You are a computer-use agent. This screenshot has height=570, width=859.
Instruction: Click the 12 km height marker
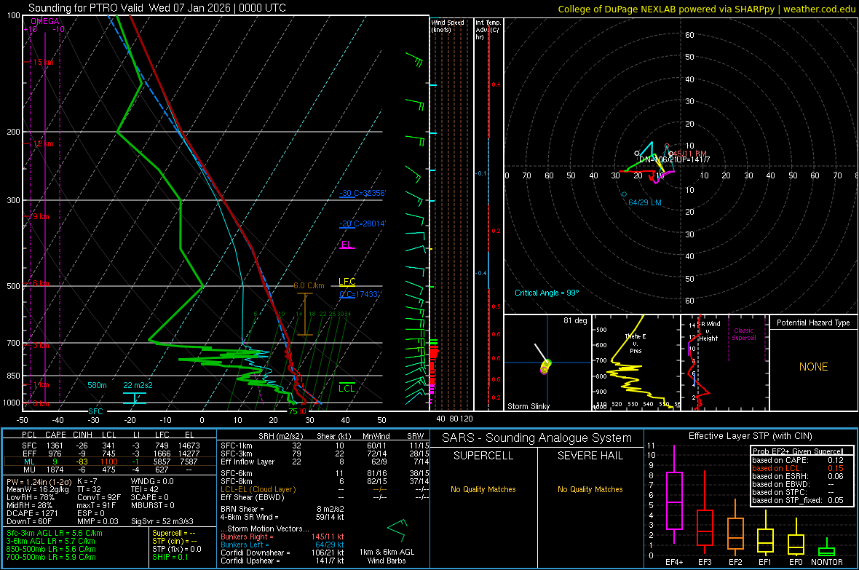pyautogui.click(x=43, y=143)
